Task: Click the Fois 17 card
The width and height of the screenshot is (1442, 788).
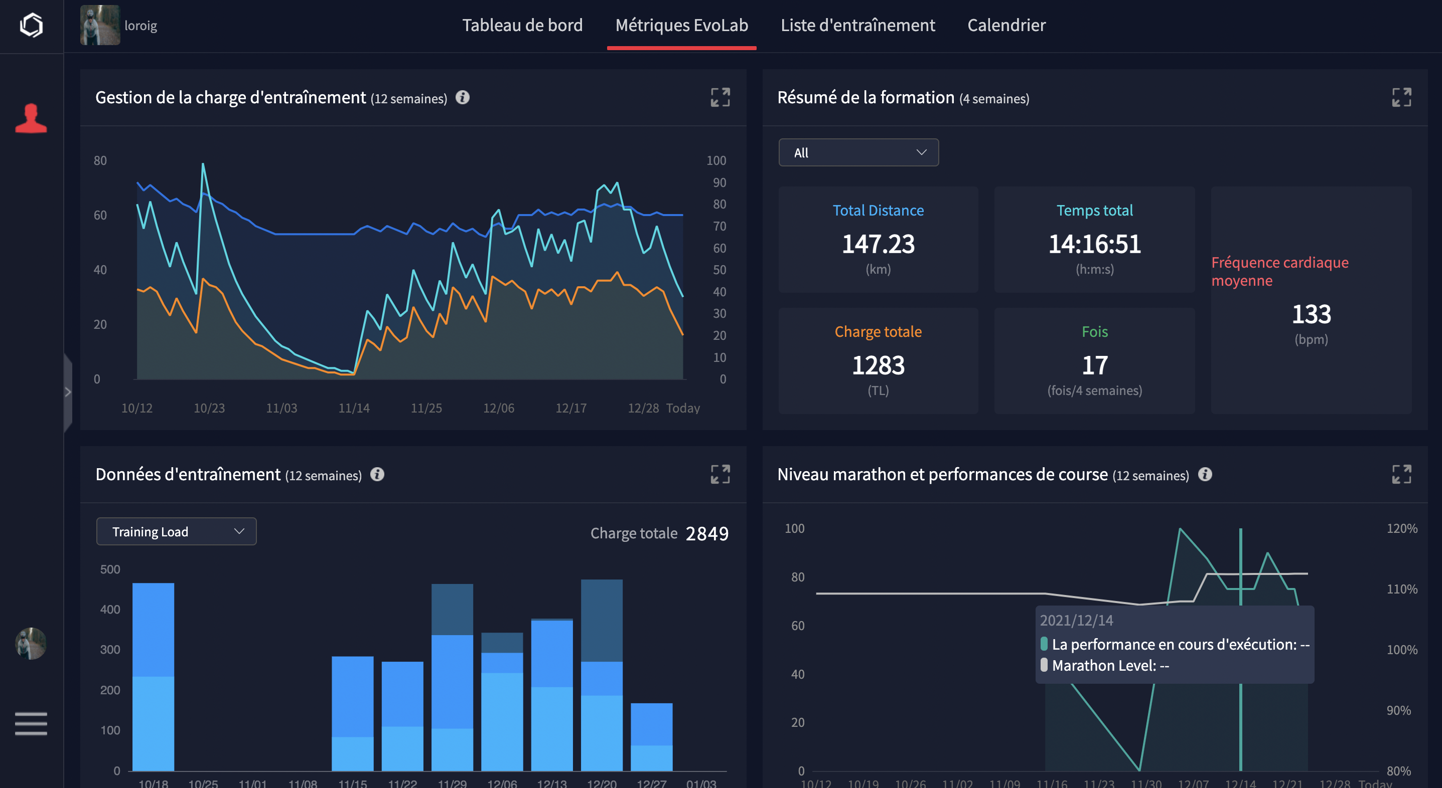Action: point(1094,361)
